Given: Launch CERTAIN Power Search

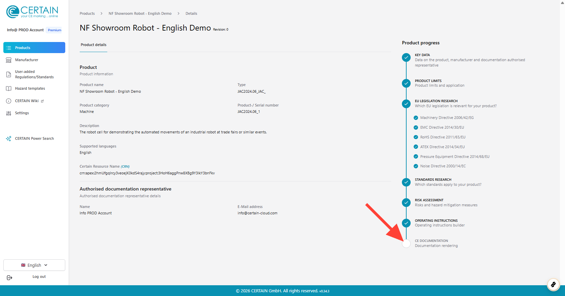Looking at the screenshot, I should (34, 138).
